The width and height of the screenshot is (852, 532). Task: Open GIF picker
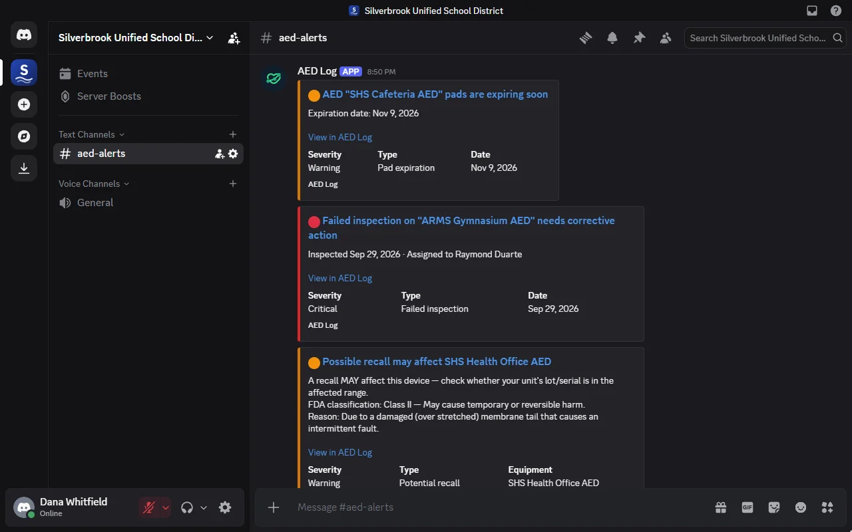pos(747,507)
